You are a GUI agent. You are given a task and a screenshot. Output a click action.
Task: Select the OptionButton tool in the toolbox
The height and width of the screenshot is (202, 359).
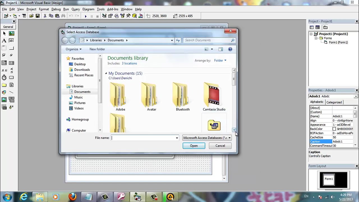tap(11, 56)
